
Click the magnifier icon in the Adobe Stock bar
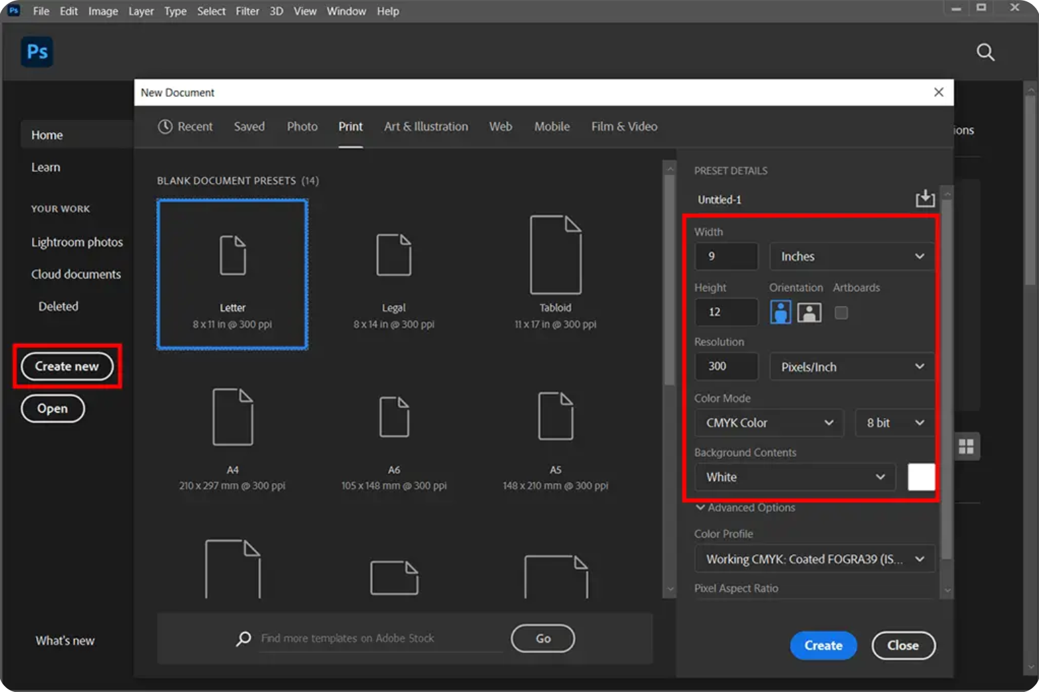(x=243, y=638)
